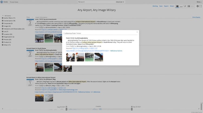203x113 pixels.
Task: Click the left timeline range handle
Action: click(x=66, y=109)
